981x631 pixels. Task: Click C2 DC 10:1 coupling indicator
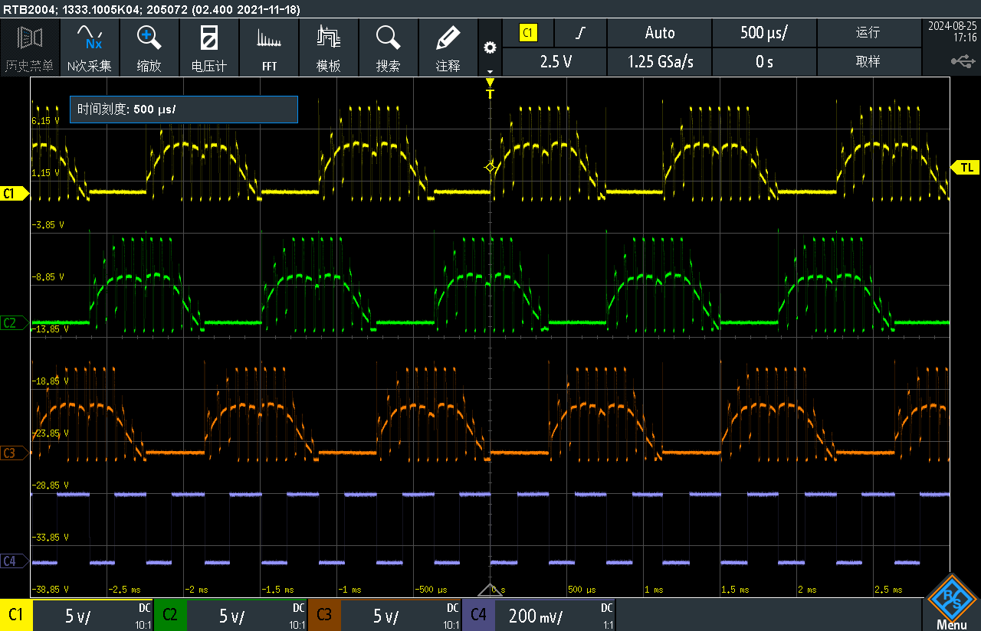(x=297, y=615)
